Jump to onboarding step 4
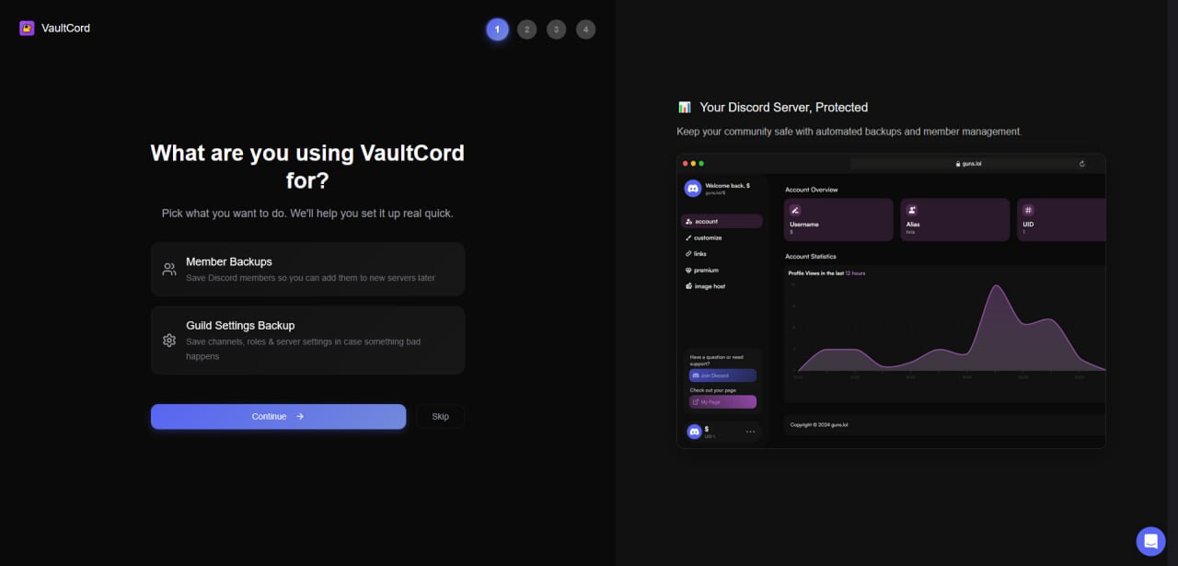 coord(585,29)
